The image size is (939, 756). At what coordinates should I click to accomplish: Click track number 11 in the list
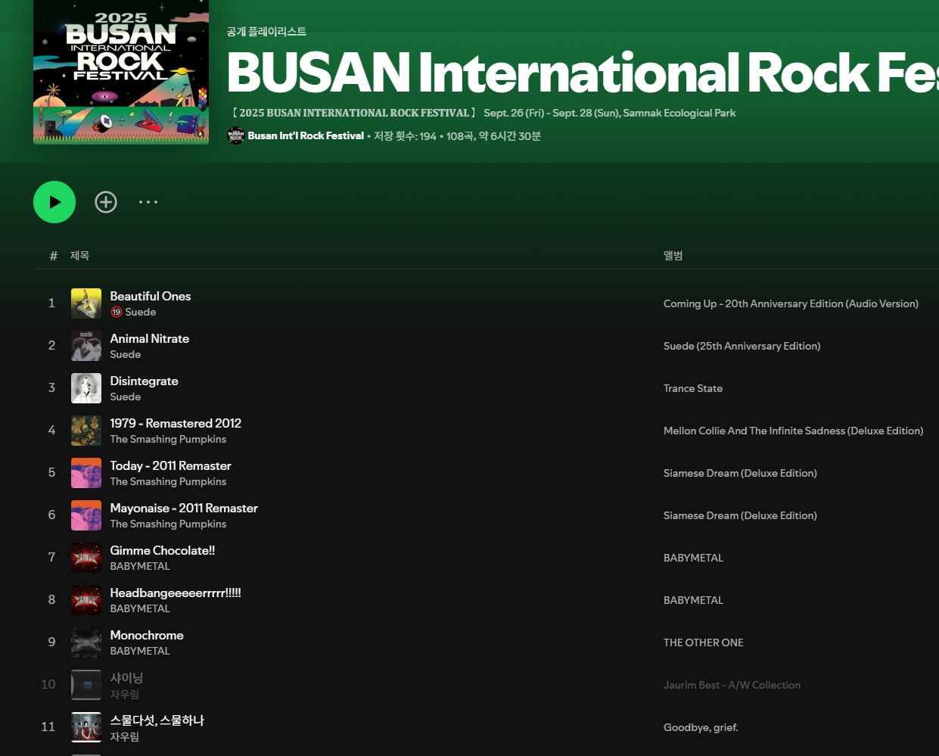(x=48, y=727)
